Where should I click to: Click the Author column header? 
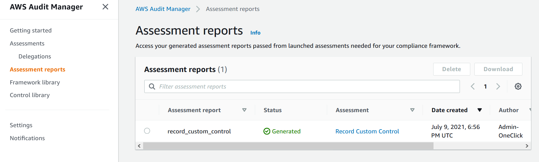coord(508,110)
